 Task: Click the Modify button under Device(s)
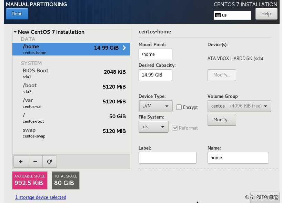tap(222, 75)
